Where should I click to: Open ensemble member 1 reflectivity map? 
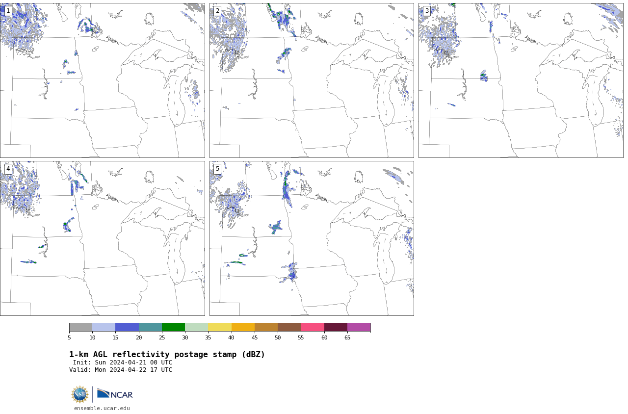(103, 80)
